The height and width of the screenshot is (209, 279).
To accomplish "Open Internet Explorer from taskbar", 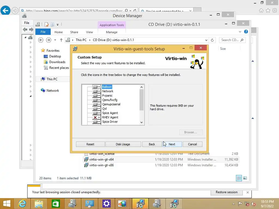I will [22, 204].
